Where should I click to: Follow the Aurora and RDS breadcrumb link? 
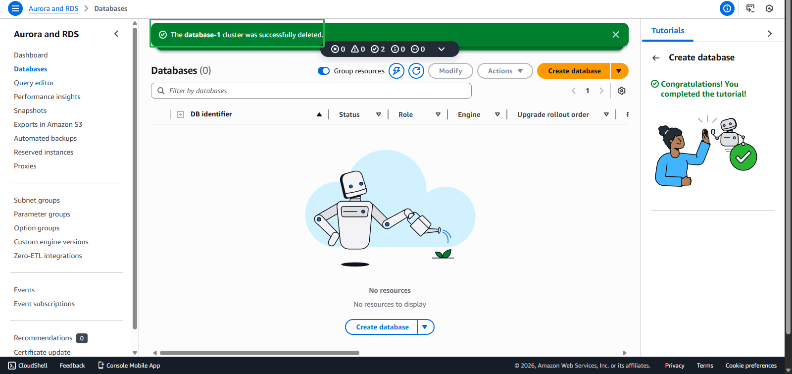point(53,8)
